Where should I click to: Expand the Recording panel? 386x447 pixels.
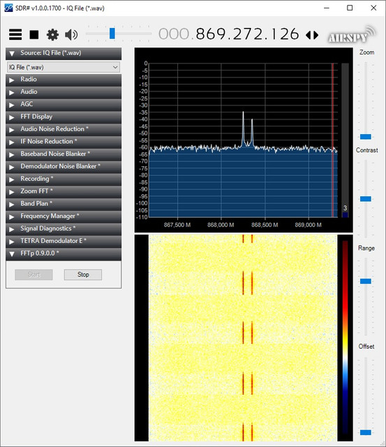point(64,179)
